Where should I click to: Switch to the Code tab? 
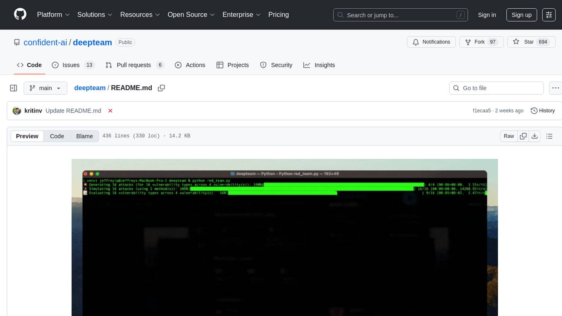point(29,65)
